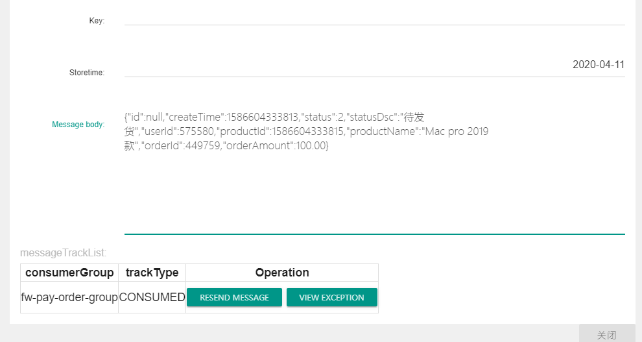Image resolution: width=642 pixels, height=342 pixels.
Task: Click the CONSUMED track type cell
Action: [x=152, y=297]
